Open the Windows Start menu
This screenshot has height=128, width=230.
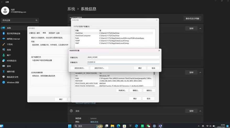[x=70, y=126]
